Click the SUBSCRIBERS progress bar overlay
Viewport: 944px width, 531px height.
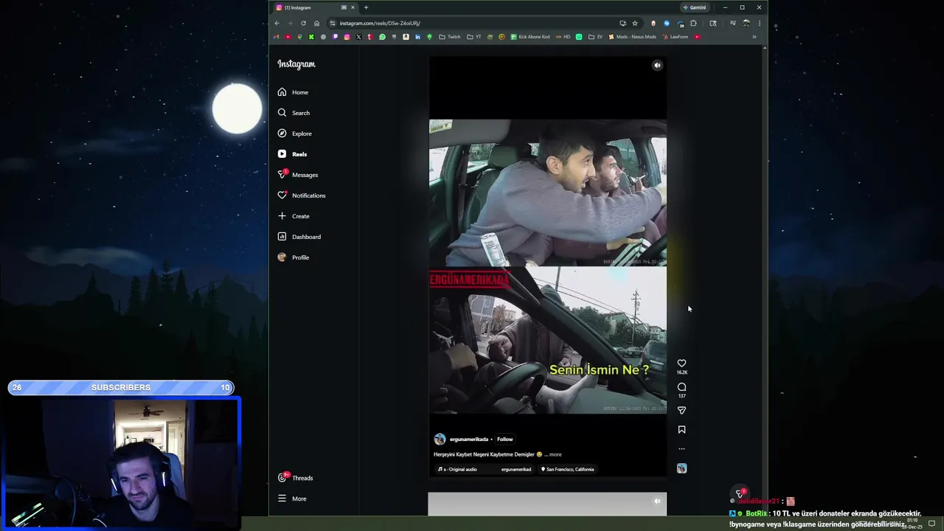pyautogui.click(x=121, y=387)
